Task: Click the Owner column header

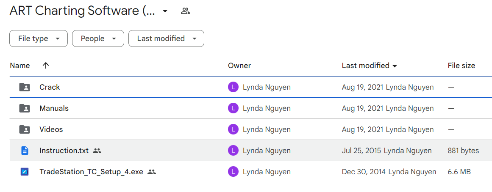Action: [x=239, y=66]
